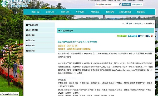
Task: Click the bullet icon beside 招標資訊
Action: (27, 46)
